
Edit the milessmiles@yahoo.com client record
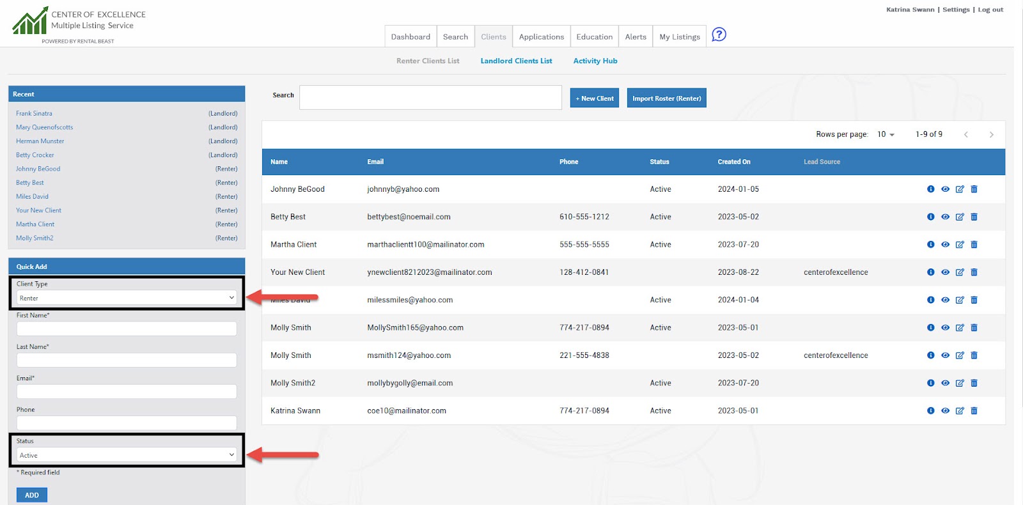pyautogui.click(x=960, y=300)
